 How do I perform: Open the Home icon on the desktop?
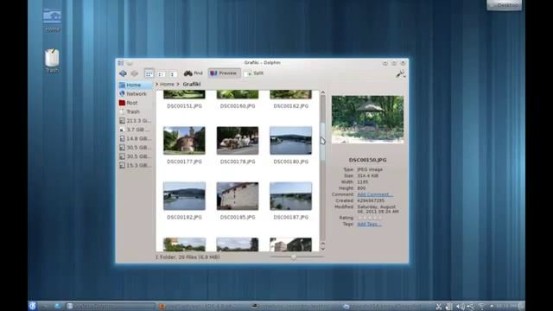(x=52, y=21)
